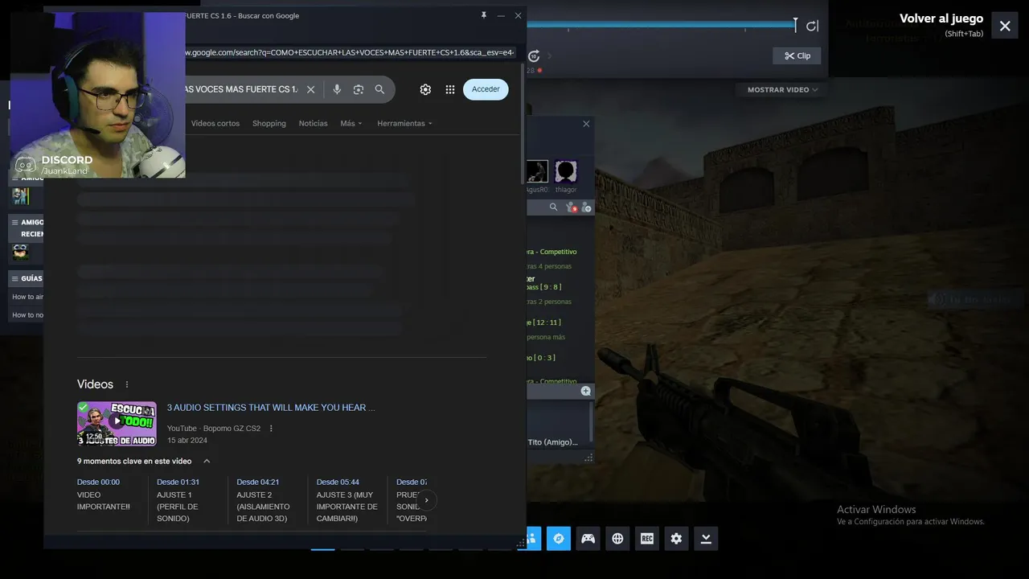This screenshot has width=1029, height=579.
Task: Focus the browser URL address bar
Action: (x=348, y=52)
